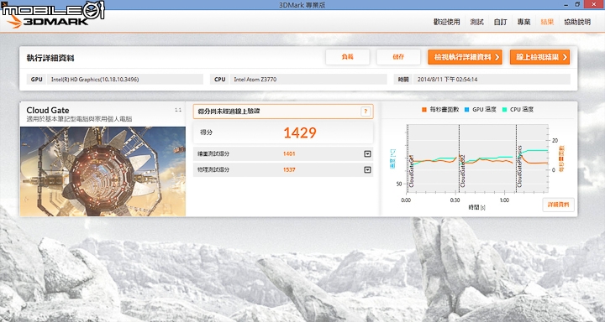Viewport: 605px width, 322px height.
Task: Click the 儲存 save button
Action: [398, 57]
